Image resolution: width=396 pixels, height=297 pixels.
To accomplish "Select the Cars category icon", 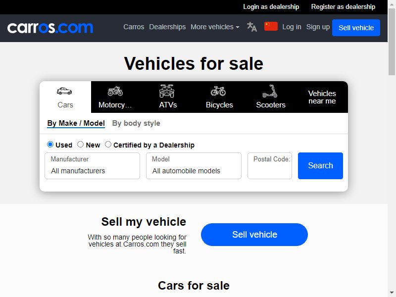I will (x=64, y=91).
